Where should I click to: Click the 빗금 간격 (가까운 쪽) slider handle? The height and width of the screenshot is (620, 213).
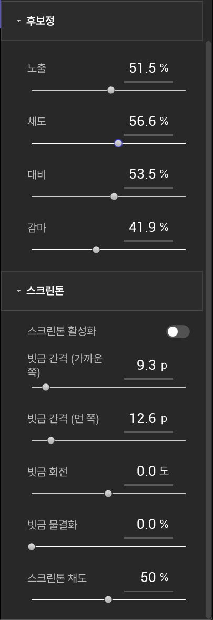coord(46,387)
